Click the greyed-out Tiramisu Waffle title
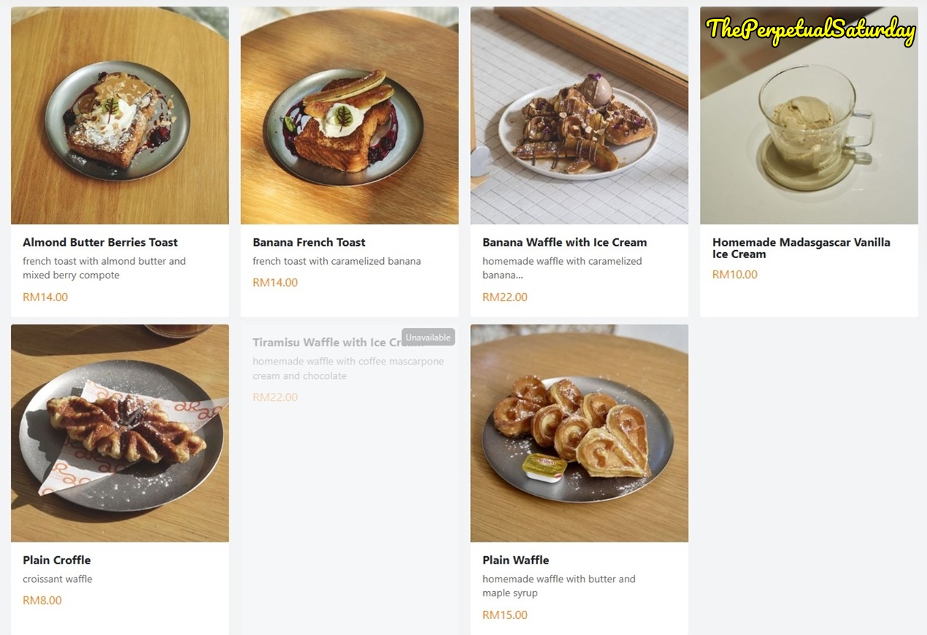The image size is (927, 635). point(326,343)
